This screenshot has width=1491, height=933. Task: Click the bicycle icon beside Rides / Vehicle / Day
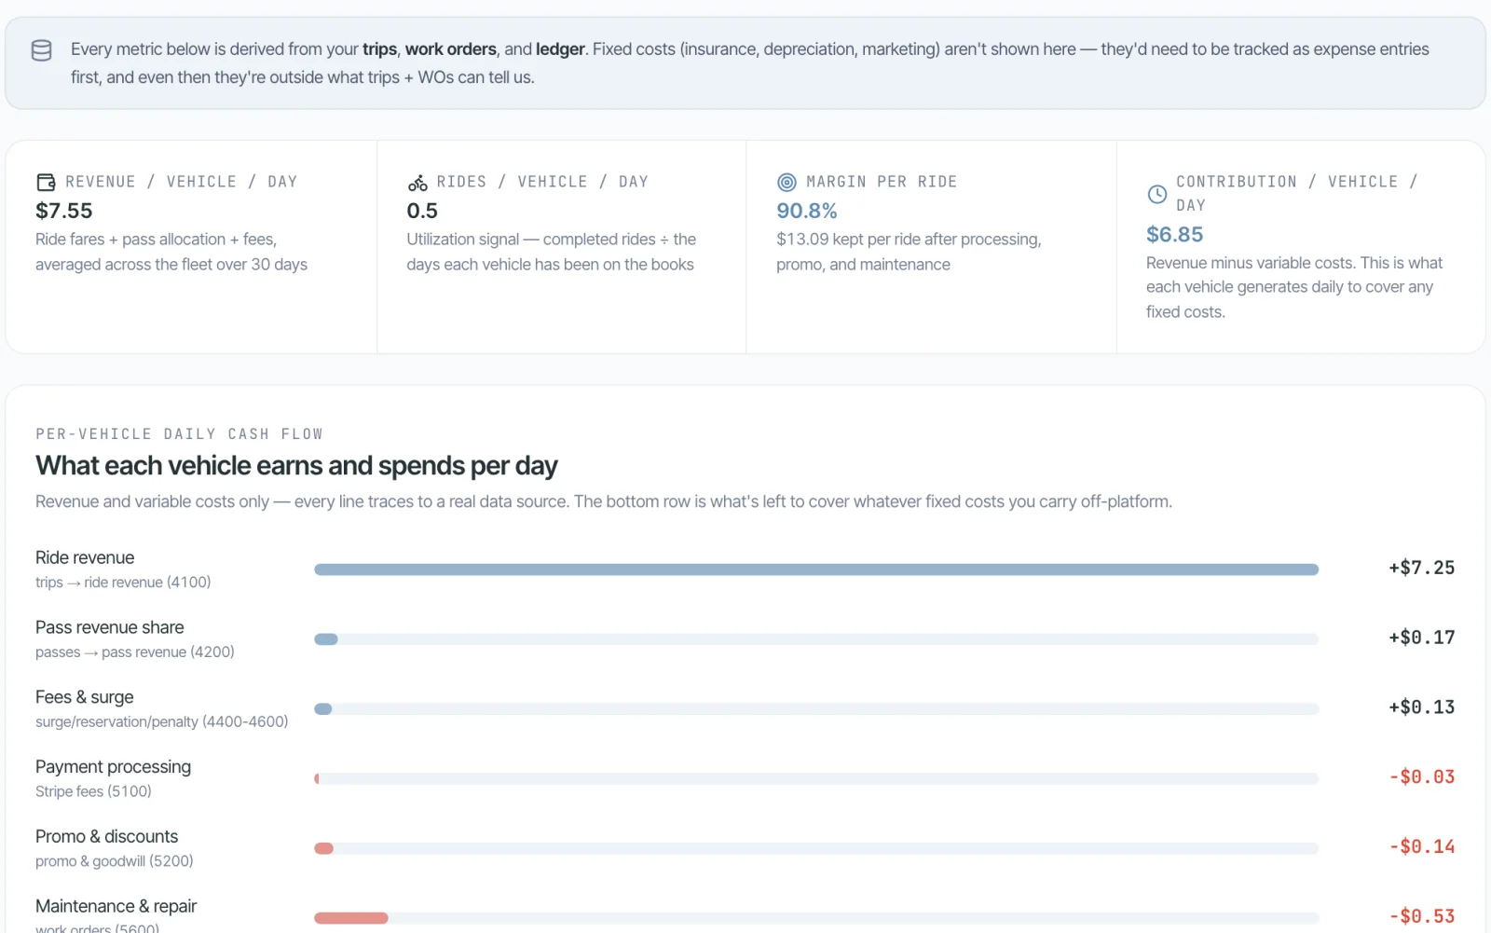[x=417, y=183]
